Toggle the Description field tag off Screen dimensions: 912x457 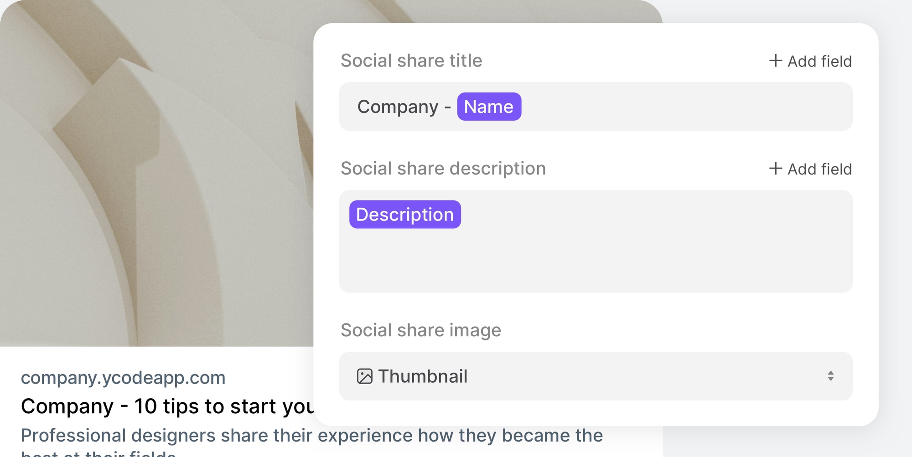(x=404, y=214)
